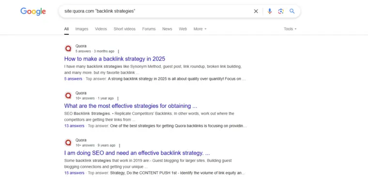
Task: Submit search with magnifying glass icon
Action: (292, 11)
